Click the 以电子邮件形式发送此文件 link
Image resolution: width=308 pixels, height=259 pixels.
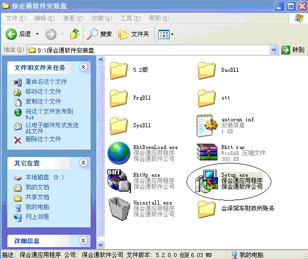click(52, 128)
